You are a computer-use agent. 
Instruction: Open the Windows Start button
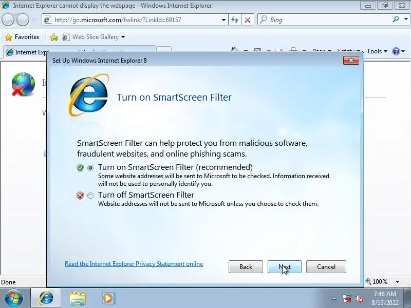pos(14,298)
